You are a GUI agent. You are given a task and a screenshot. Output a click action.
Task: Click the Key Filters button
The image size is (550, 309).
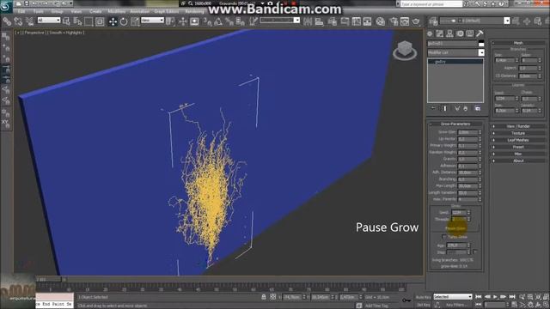tap(456, 306)
